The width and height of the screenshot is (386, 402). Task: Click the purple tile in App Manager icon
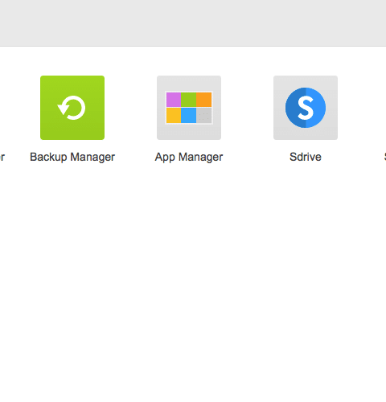[174, 100]
